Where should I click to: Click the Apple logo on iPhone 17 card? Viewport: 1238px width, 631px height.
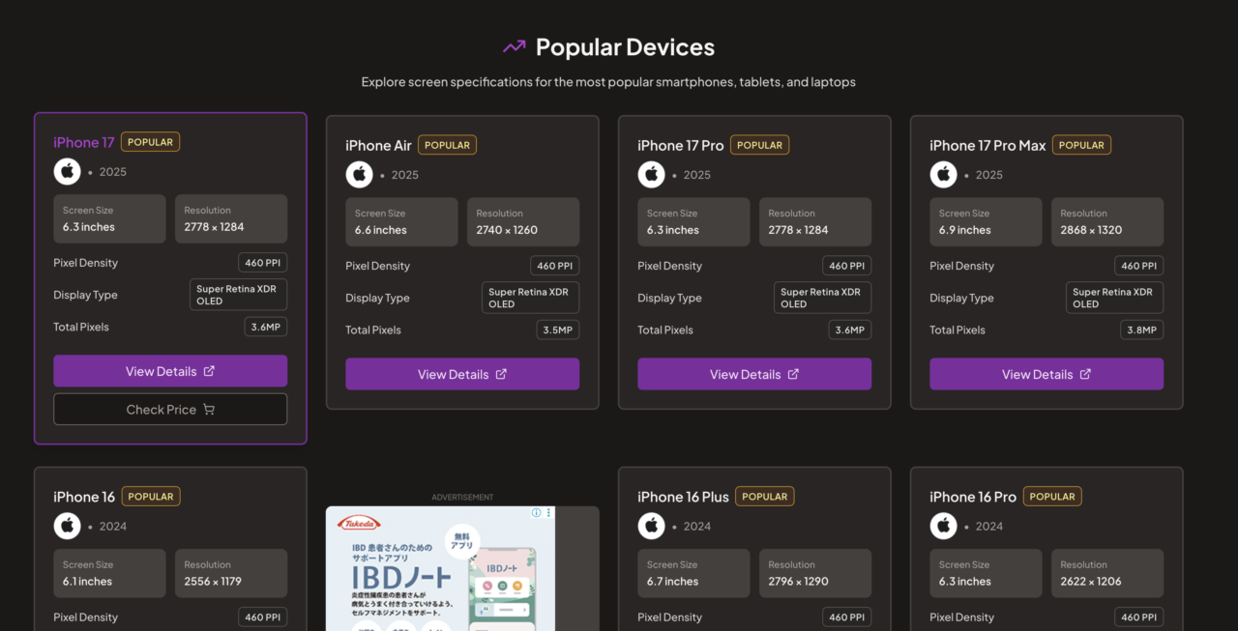[x=67, y=172]
